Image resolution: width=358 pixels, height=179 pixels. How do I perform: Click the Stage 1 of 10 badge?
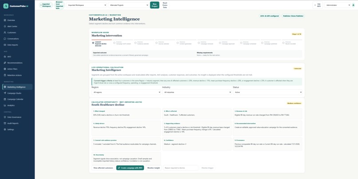(x=297, y=34)
